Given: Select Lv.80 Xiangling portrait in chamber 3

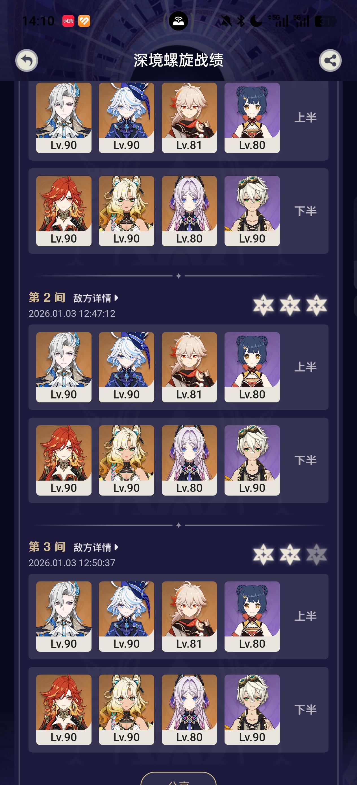Looking at the screenshot, I should click(x=252, y=616).
